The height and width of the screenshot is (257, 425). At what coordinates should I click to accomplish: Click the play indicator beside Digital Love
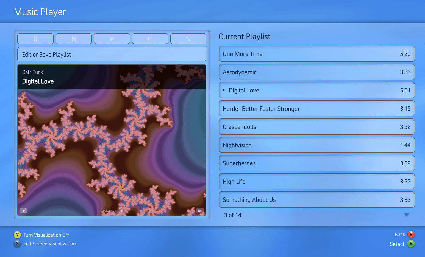coord(224,90)
